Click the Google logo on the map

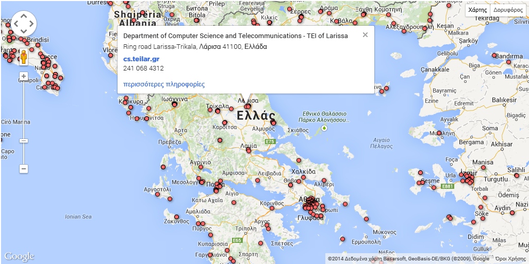pos(19,256)
